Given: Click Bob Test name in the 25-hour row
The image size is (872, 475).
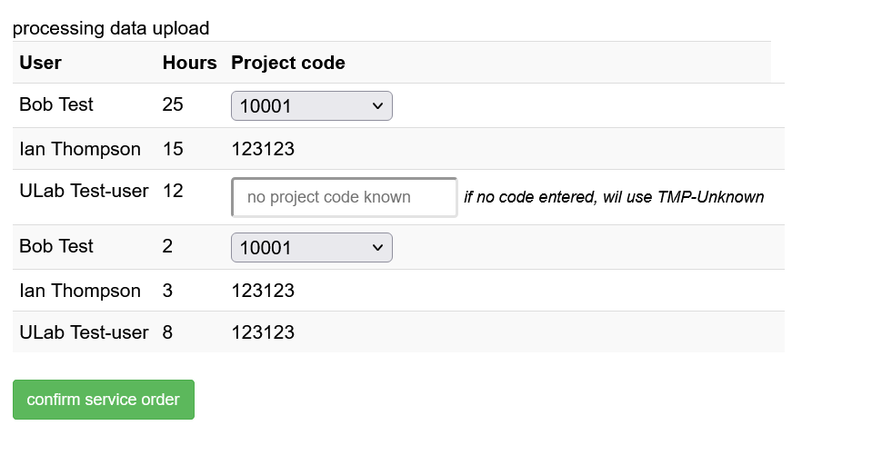Looking at the screenshot, I should coord(56,104).
